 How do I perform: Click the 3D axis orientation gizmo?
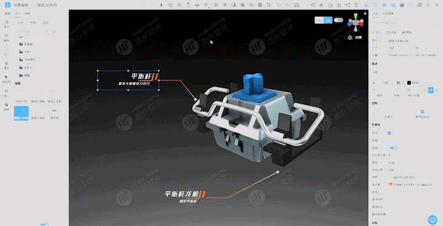pyautogui.click(x=356, y=22)
